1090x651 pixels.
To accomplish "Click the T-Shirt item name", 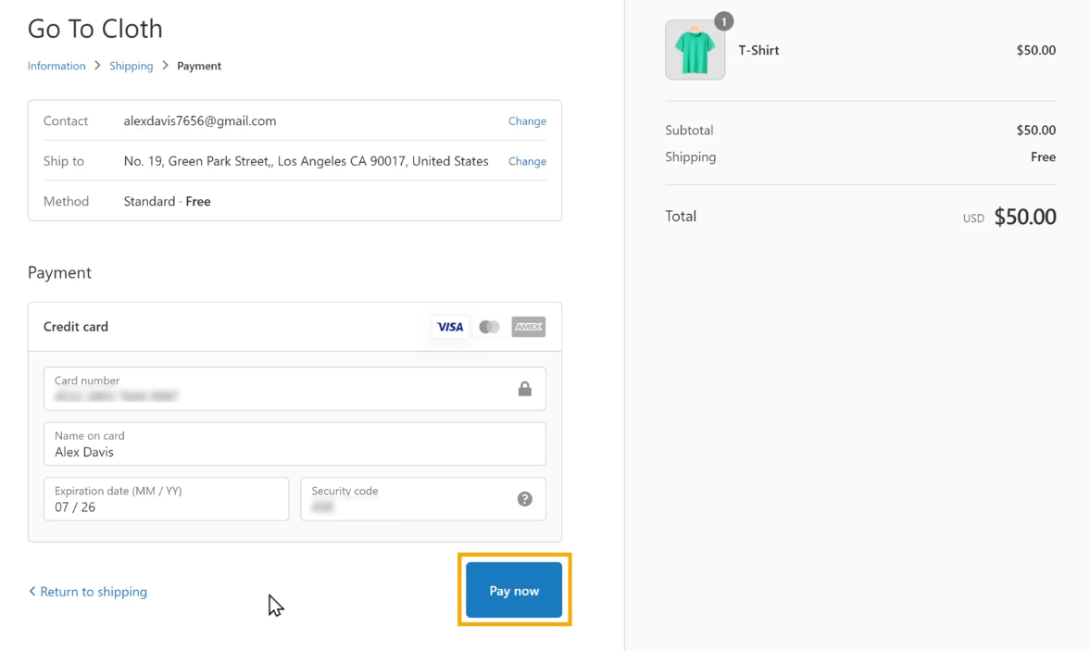I will pos(758,50).
